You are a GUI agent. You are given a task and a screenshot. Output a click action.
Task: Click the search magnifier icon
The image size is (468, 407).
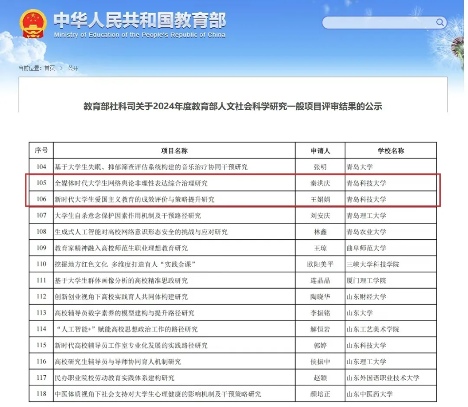[x=439, y=22]
